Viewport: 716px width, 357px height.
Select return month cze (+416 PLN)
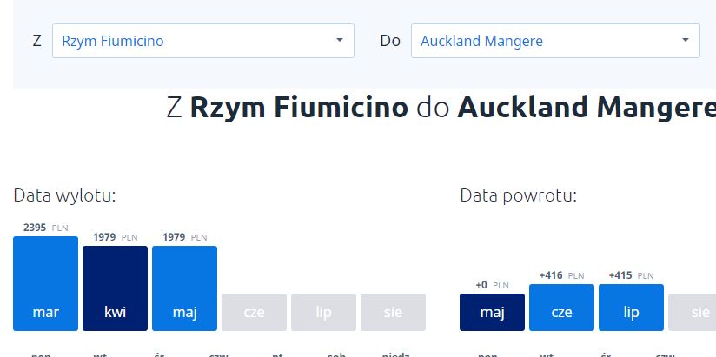[561, 307]
